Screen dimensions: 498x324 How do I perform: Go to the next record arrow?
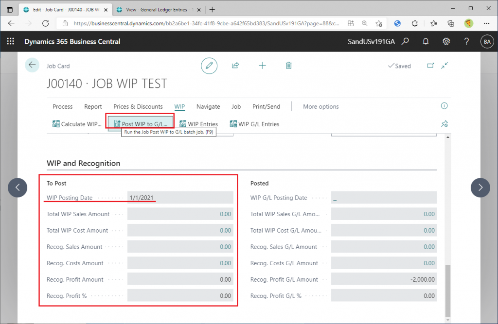tap(480, 188)
